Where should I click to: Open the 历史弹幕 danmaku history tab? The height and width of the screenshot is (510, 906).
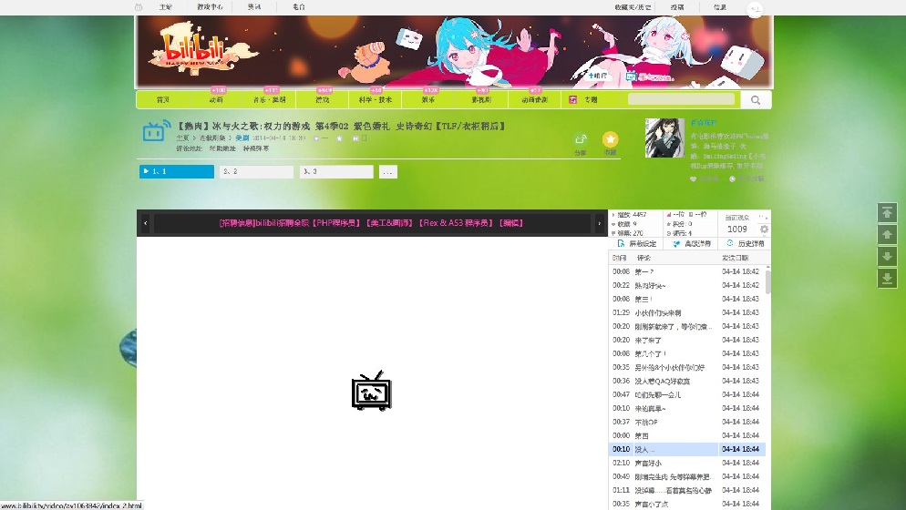tap(746, 244)
